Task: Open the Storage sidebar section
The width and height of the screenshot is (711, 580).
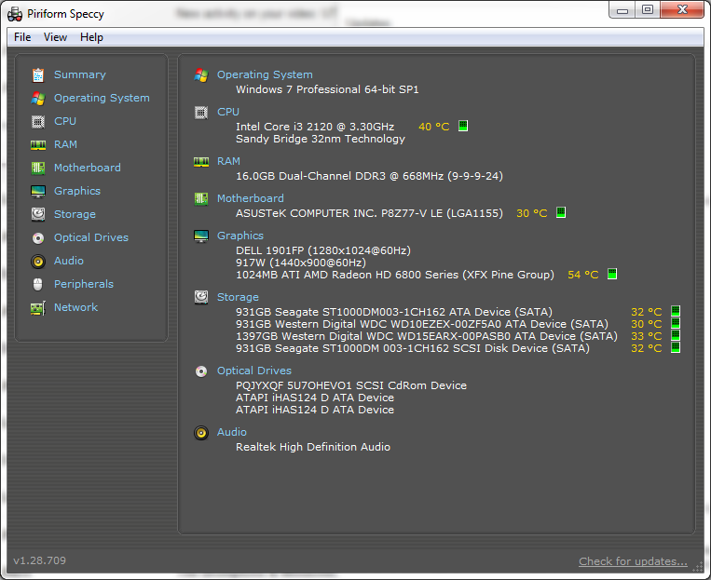Action: point(75,214)
